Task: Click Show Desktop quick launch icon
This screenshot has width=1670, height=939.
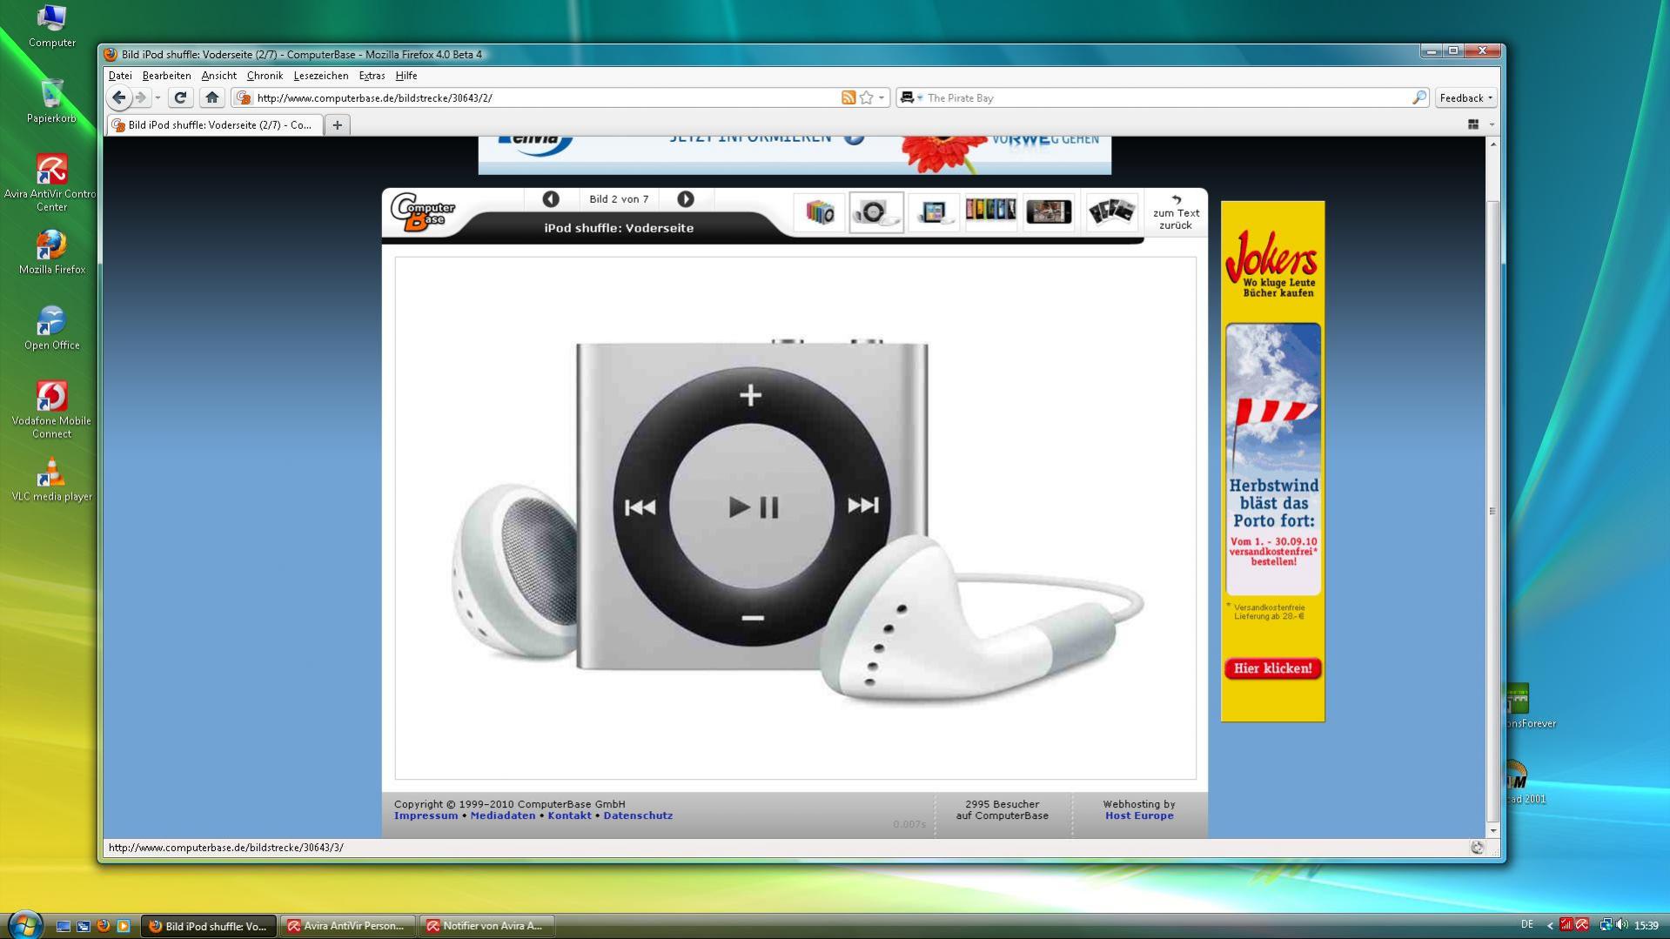Action: tap(63, 926)
